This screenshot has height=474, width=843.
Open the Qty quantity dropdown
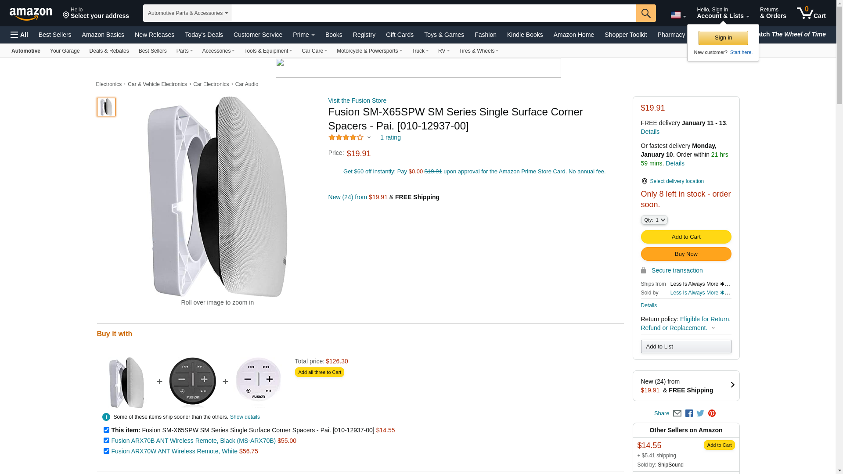pos(654,220)
